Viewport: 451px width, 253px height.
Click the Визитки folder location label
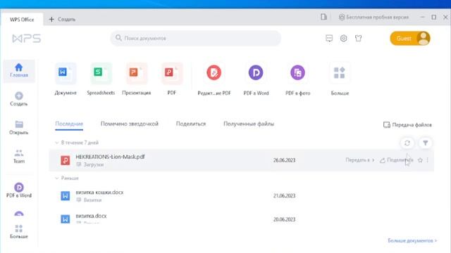[92, 200]
